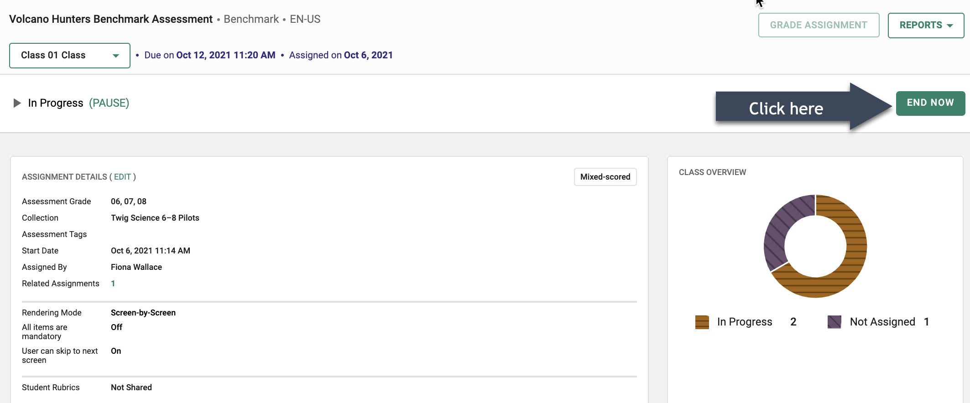Click the END NOW button
The image size is (970, 403).
pyautogui.click(x=930, y=103)
